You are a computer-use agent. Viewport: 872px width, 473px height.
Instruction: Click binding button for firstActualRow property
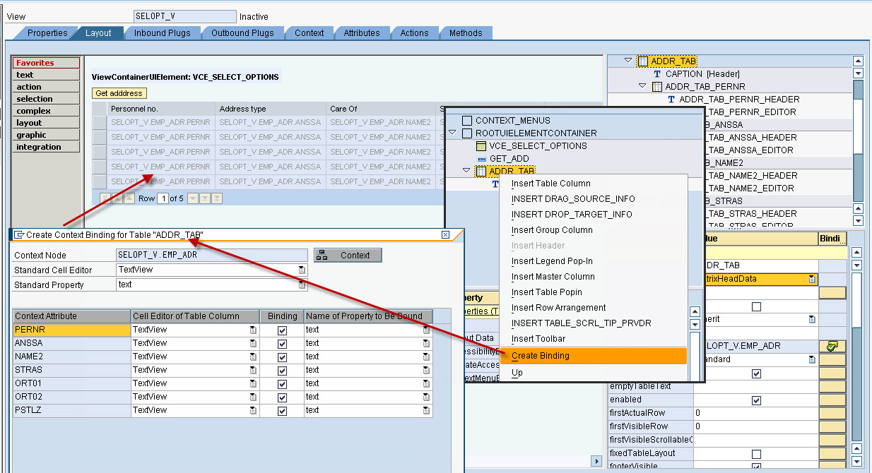[x=832, y=413]
